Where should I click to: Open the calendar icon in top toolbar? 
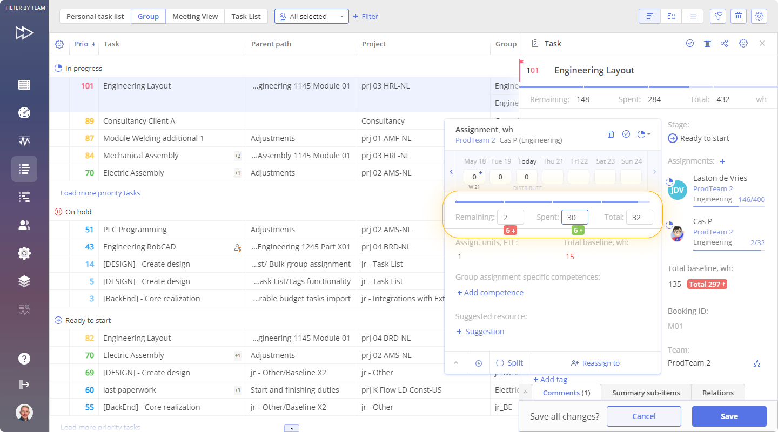[739, 16]
